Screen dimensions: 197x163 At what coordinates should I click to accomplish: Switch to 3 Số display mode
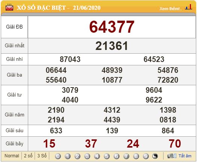tap(42, 156)
